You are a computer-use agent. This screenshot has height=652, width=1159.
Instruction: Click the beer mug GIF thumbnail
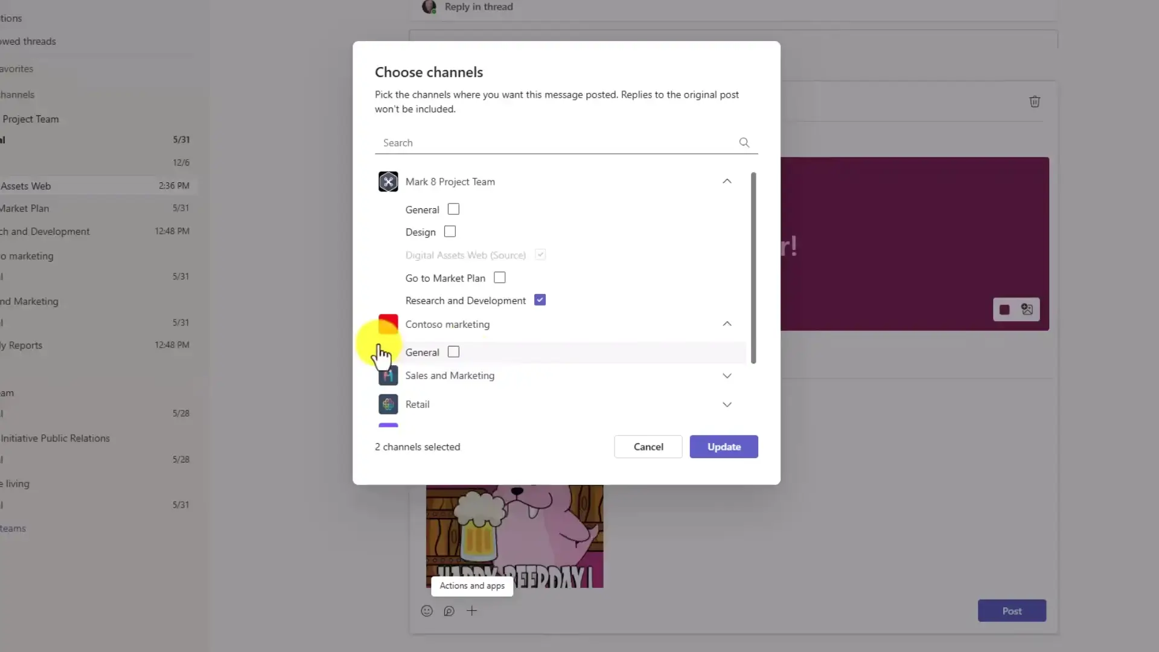515,536
